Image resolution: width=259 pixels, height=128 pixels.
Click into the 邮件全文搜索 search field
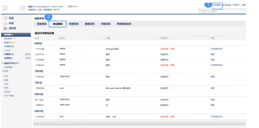(223, 11)
